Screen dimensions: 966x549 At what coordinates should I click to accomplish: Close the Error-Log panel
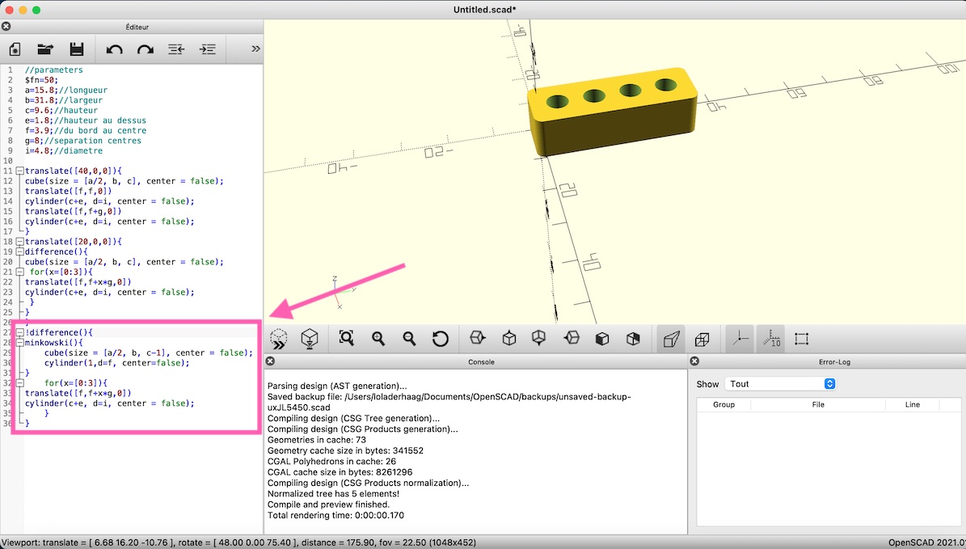click(694, 361)
